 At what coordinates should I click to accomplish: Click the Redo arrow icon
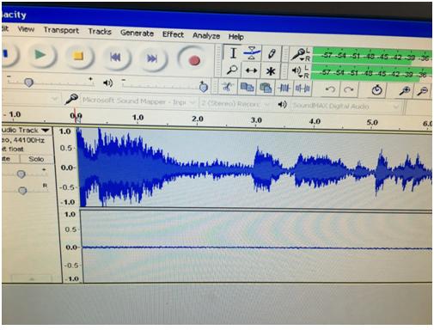point(348,90)
